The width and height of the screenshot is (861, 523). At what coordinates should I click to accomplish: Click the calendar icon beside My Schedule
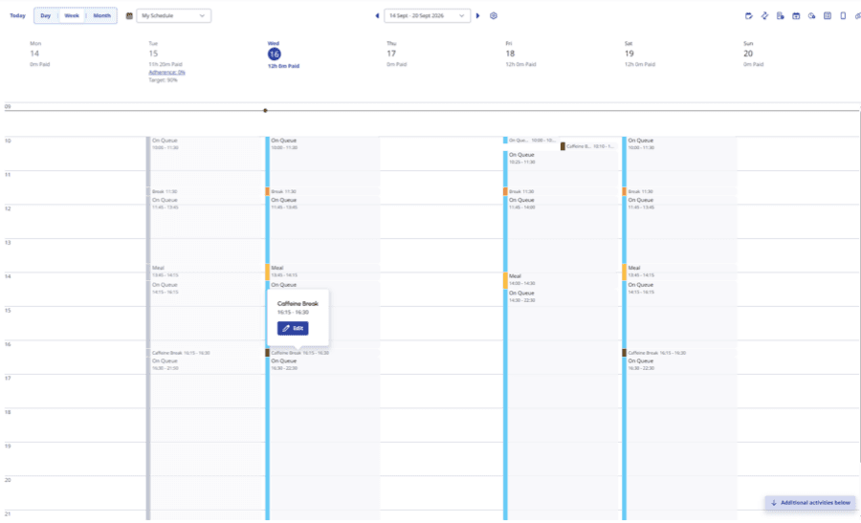129,16
